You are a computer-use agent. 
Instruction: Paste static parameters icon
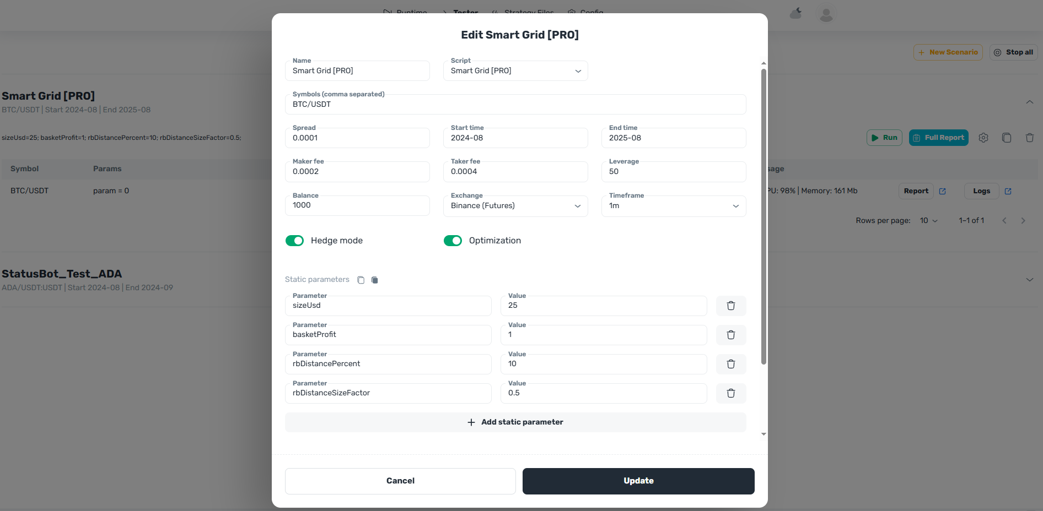[375, 280]
